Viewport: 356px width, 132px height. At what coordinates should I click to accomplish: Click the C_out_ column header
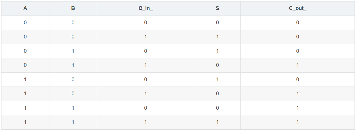coord(297,9)
